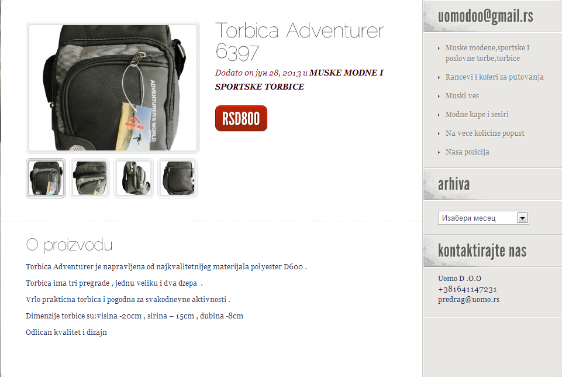Click the phone number +381641147231
This screenshot has width=562, height=377.
pos(467,289)
